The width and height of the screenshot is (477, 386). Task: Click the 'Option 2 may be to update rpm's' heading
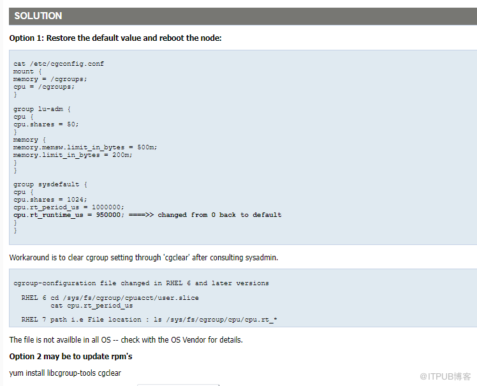pyautogui.click(x=71, y=357)
